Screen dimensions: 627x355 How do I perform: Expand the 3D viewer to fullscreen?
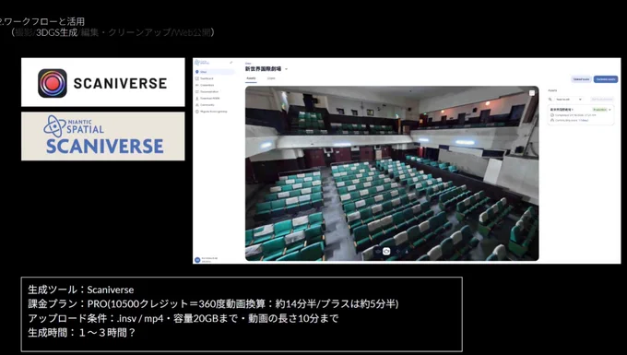(532, 93)
